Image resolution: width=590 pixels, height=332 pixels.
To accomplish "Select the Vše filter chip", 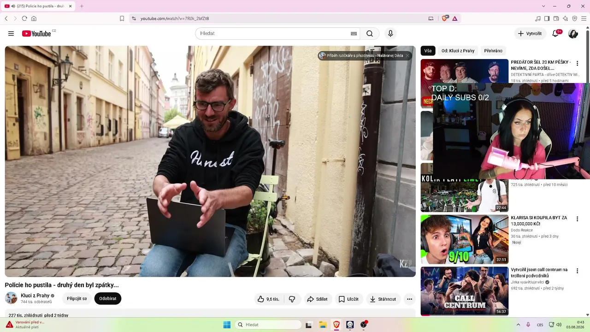I will click(428, 51).
